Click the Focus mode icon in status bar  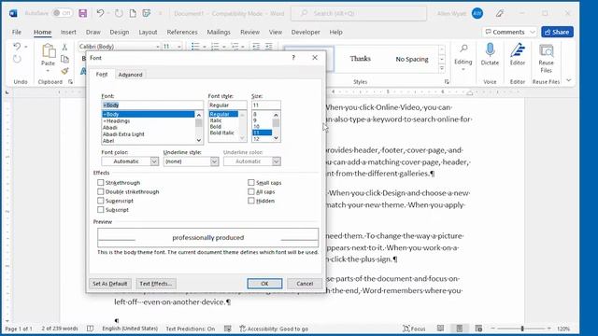point(406,329)
